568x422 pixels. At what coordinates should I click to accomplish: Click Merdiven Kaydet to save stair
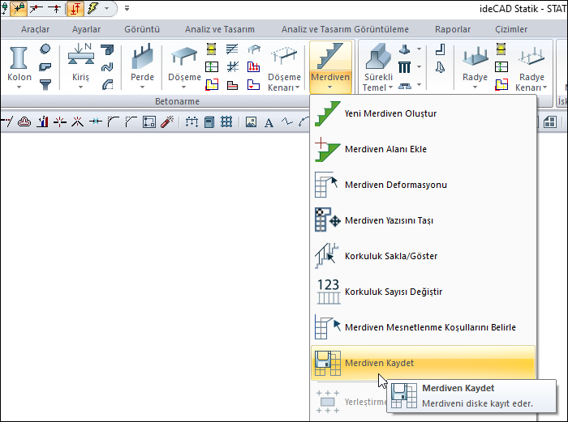click(379, 363)
